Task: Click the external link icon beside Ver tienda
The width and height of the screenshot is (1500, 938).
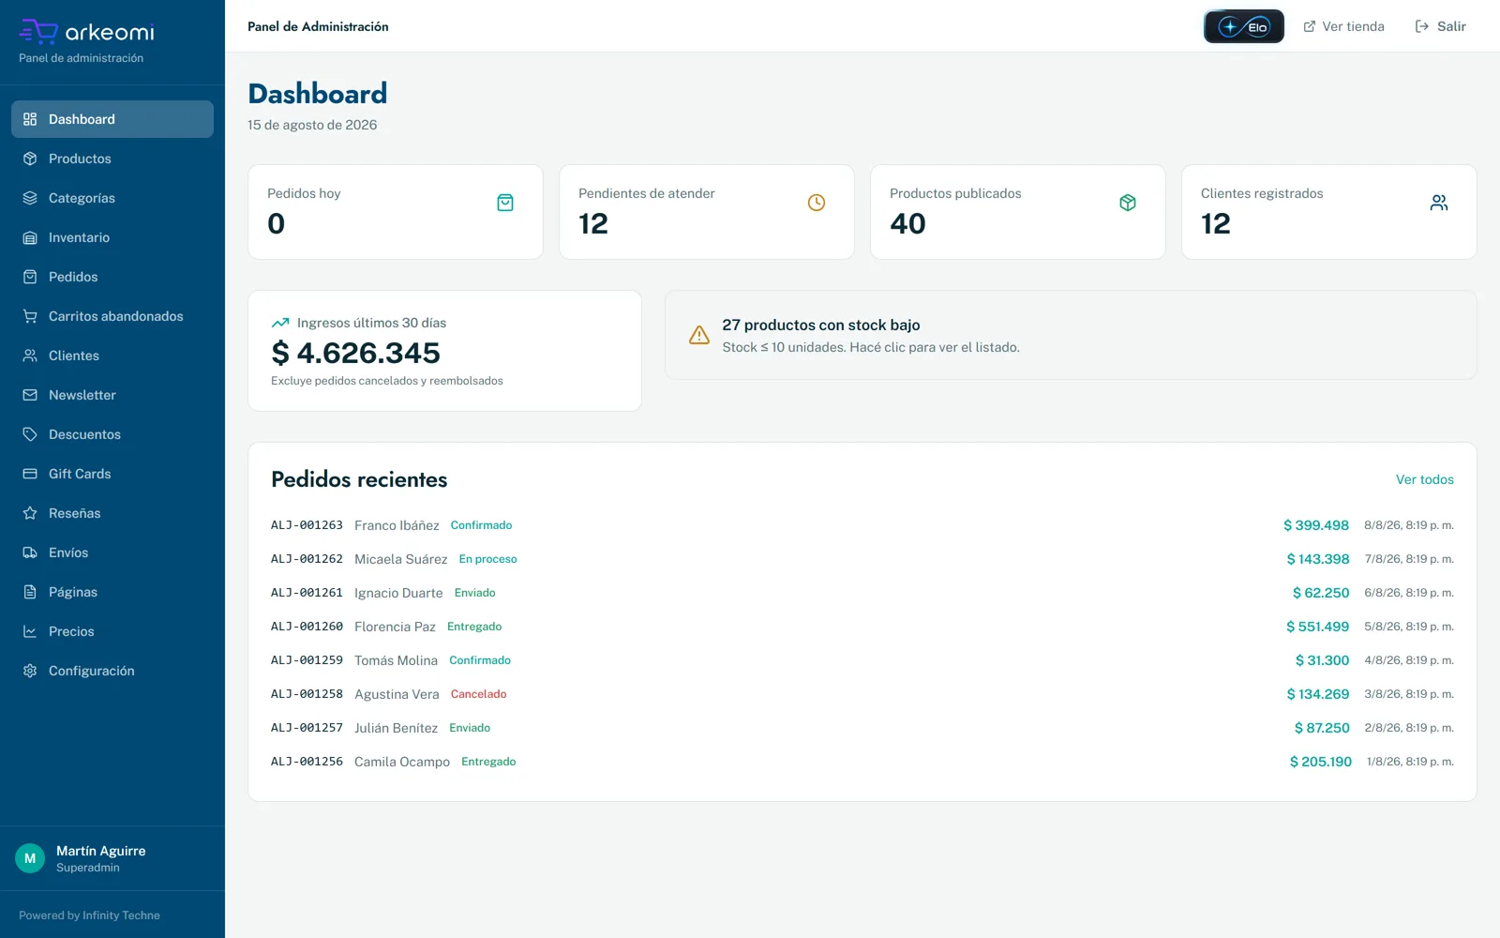Action: pyautogui.click(x=1310, y=26)
